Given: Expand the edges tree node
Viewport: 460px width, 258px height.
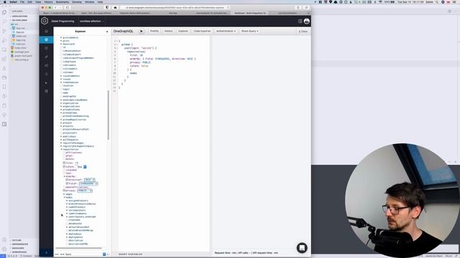Looking at the screenshot, I should 65,194.
